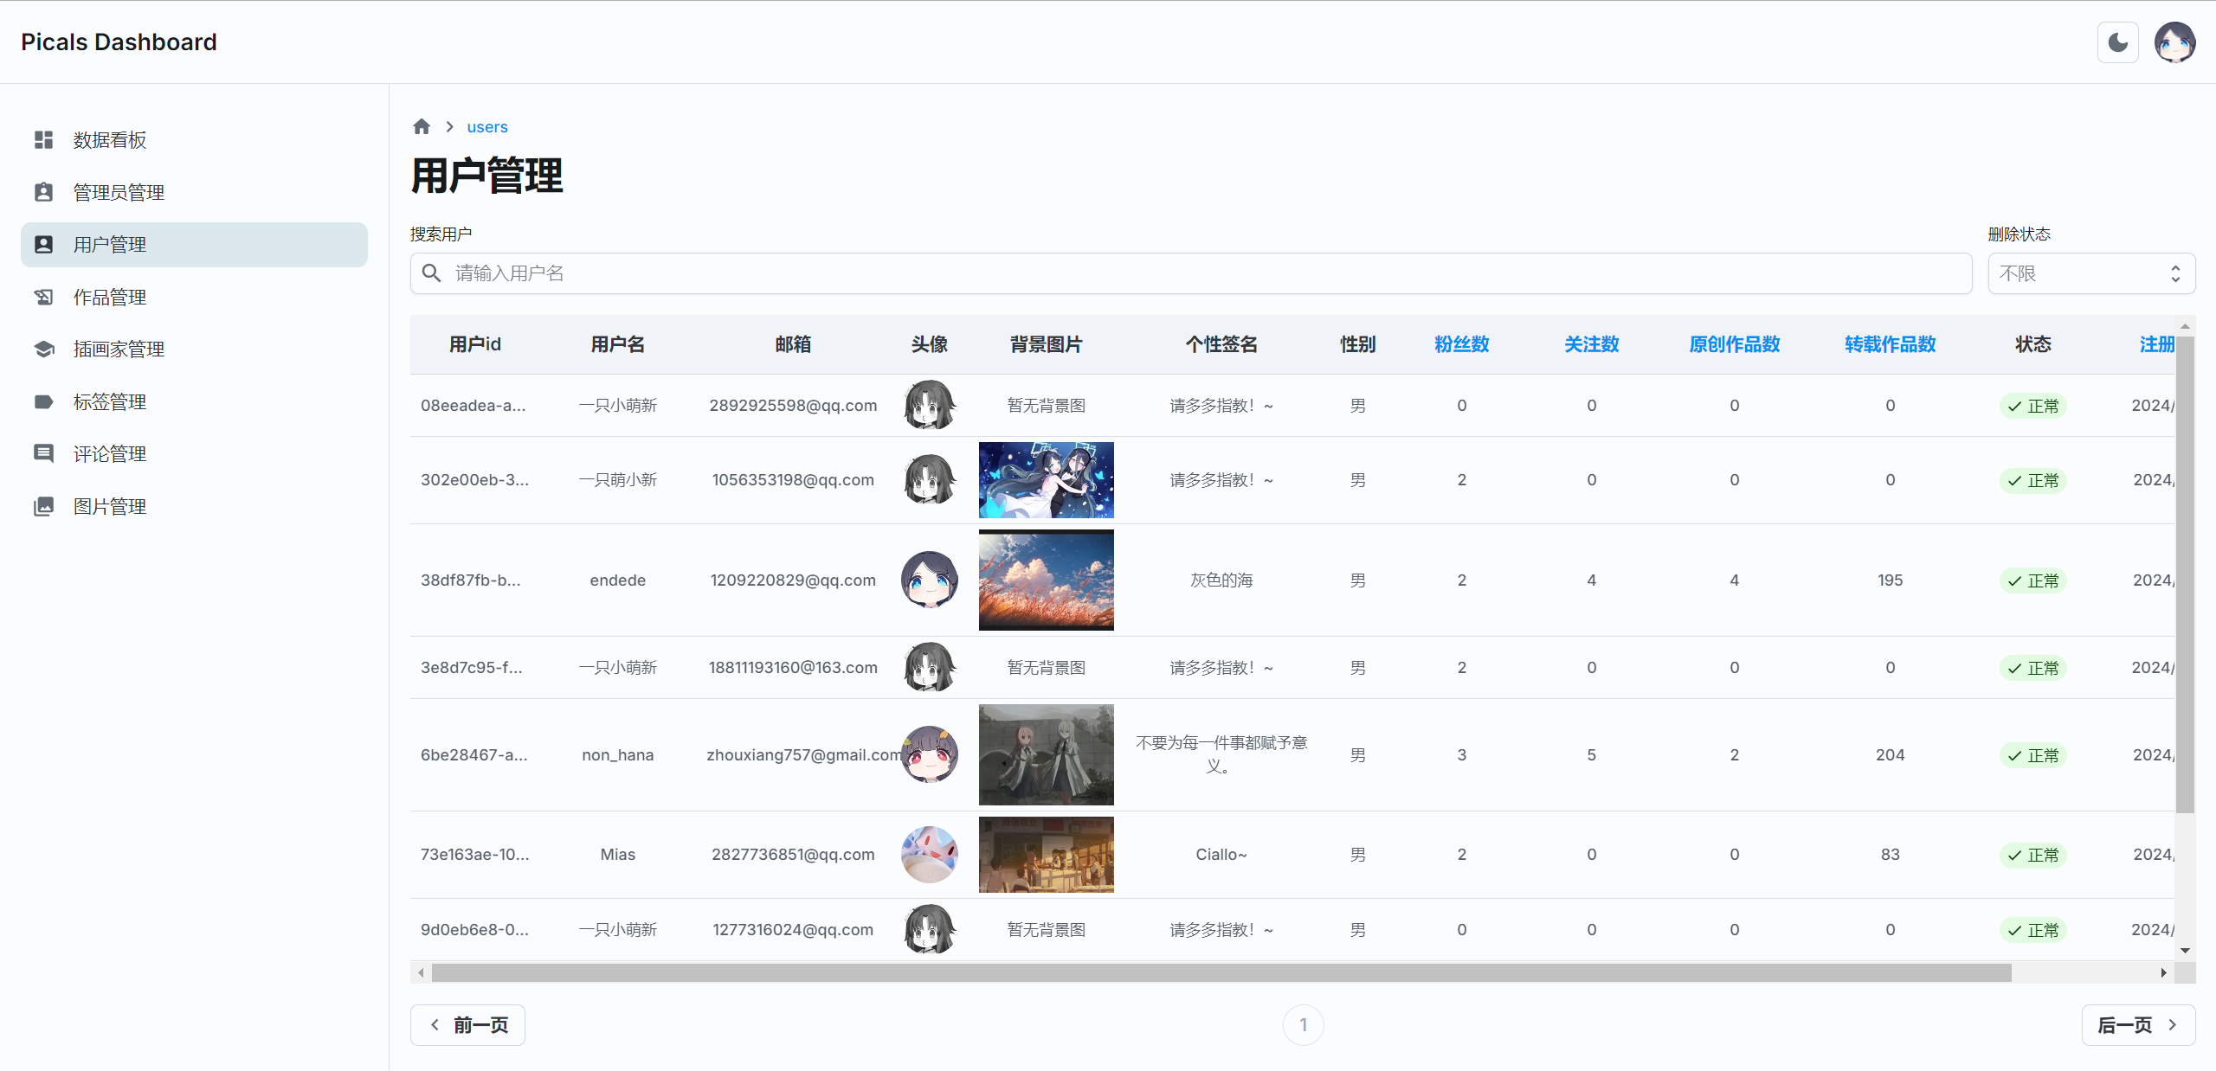Sort table by 转载作品数 column

(x=1890, y=344)
